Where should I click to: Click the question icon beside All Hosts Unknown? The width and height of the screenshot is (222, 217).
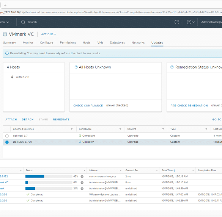click(x=76, y=67)
